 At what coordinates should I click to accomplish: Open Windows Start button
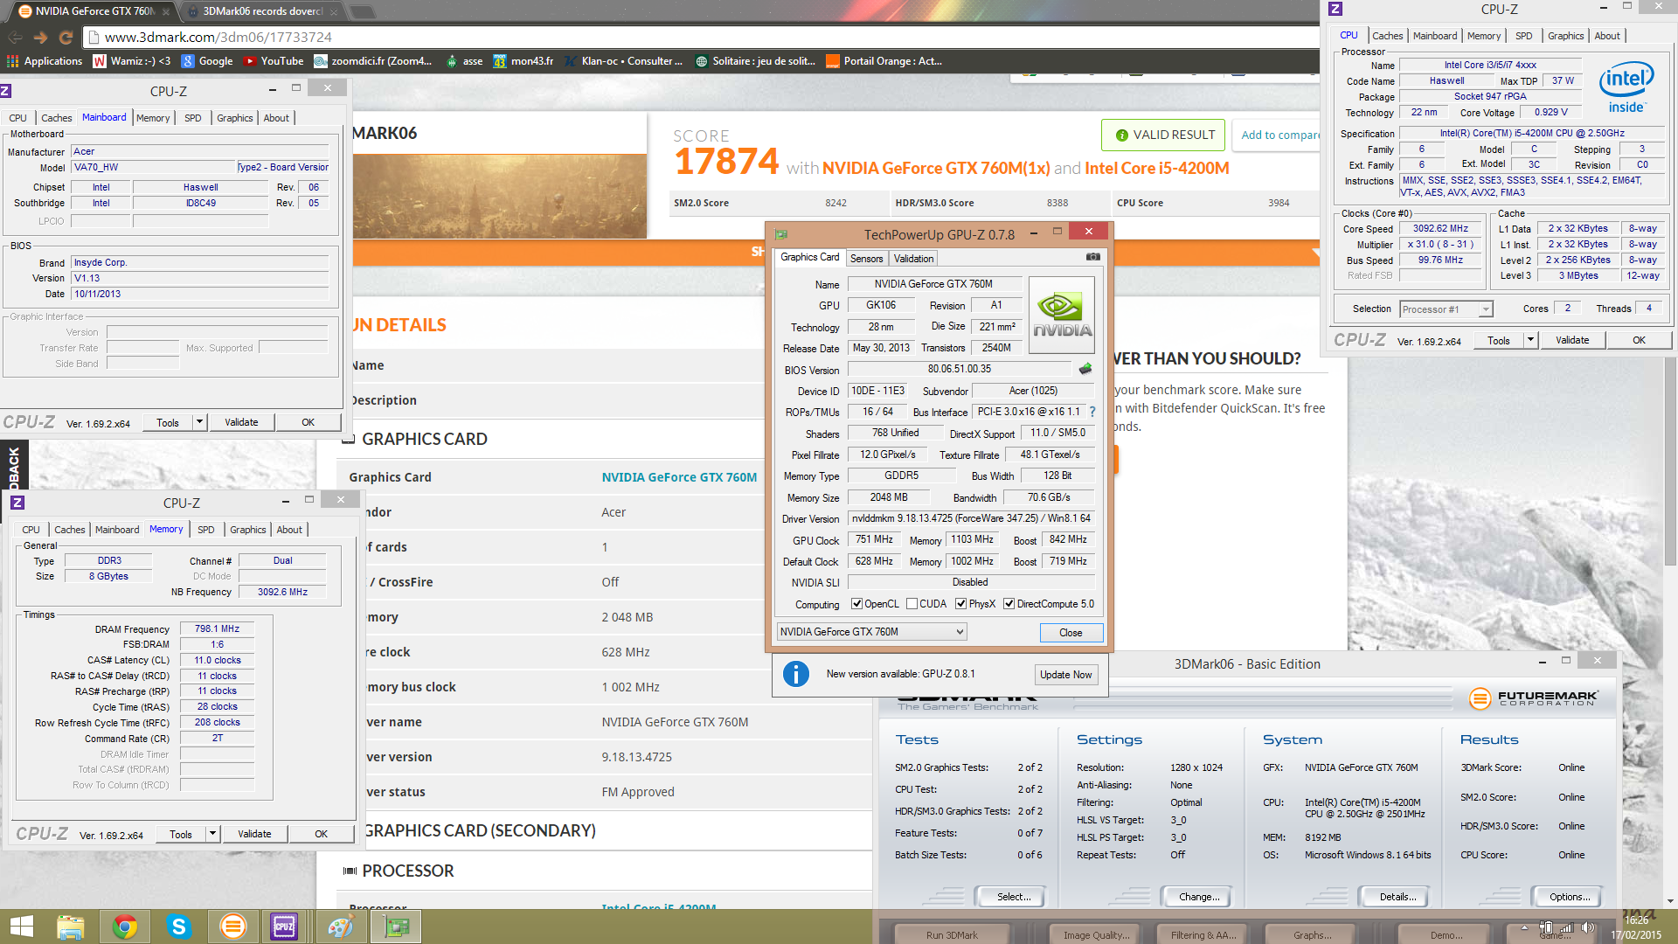[21, 927]
